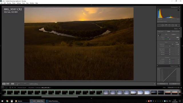Collapse the Basic panel
The height and width of the screenshot is (103, 183).
(x=179, y=29)
